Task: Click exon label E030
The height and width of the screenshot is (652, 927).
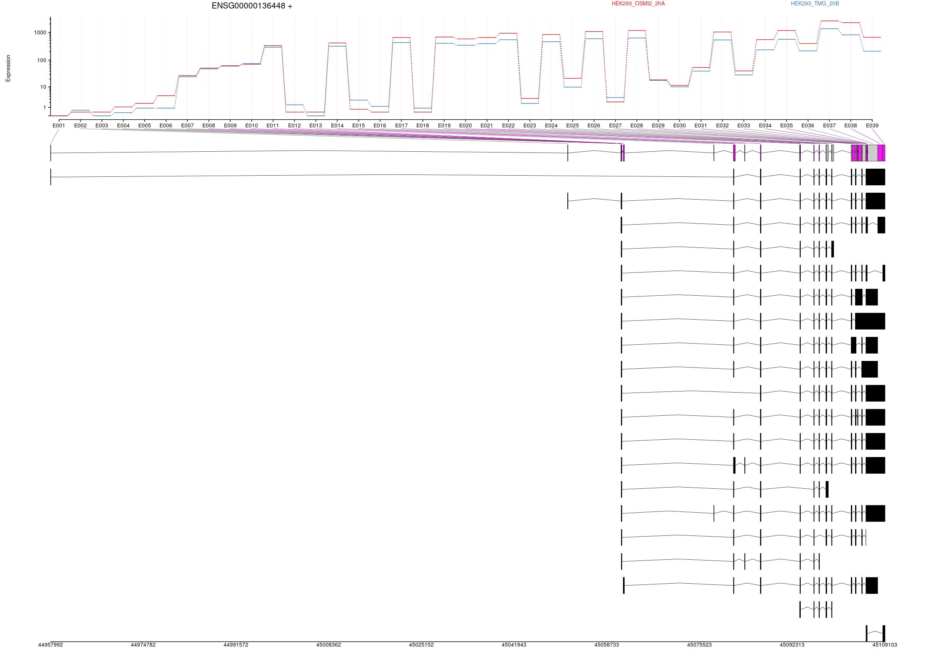Action: pyautogui.click(x=679, y=125)
